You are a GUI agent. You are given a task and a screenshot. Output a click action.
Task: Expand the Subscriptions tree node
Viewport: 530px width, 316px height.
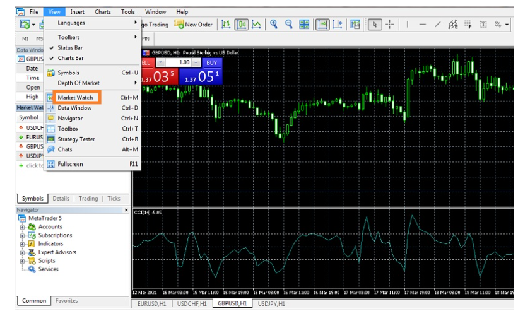pos(22,235)
